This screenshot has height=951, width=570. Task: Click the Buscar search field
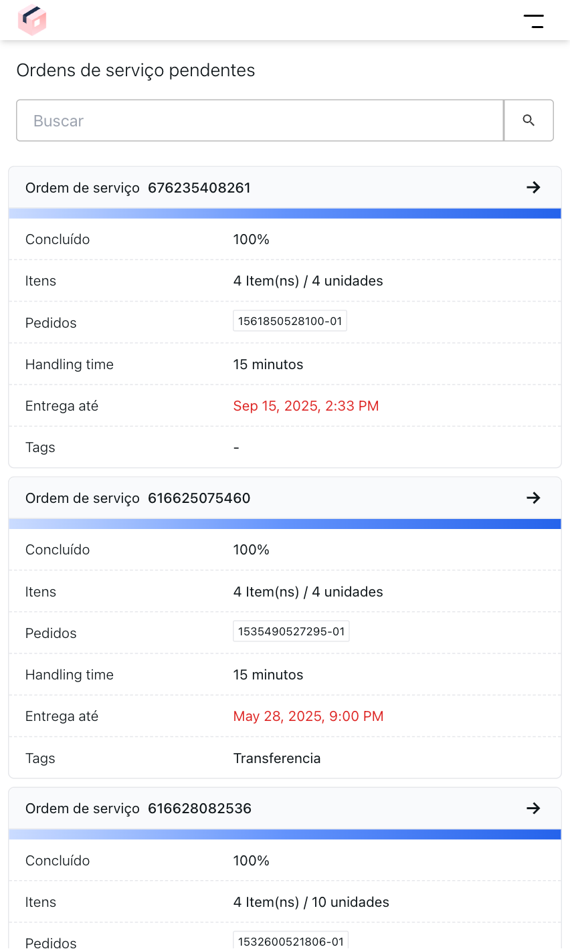coord(260,120)
